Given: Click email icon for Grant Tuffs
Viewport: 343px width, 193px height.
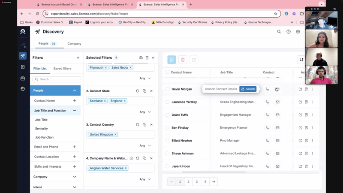Looking at the screenshot, I should (x=277, y=115).
